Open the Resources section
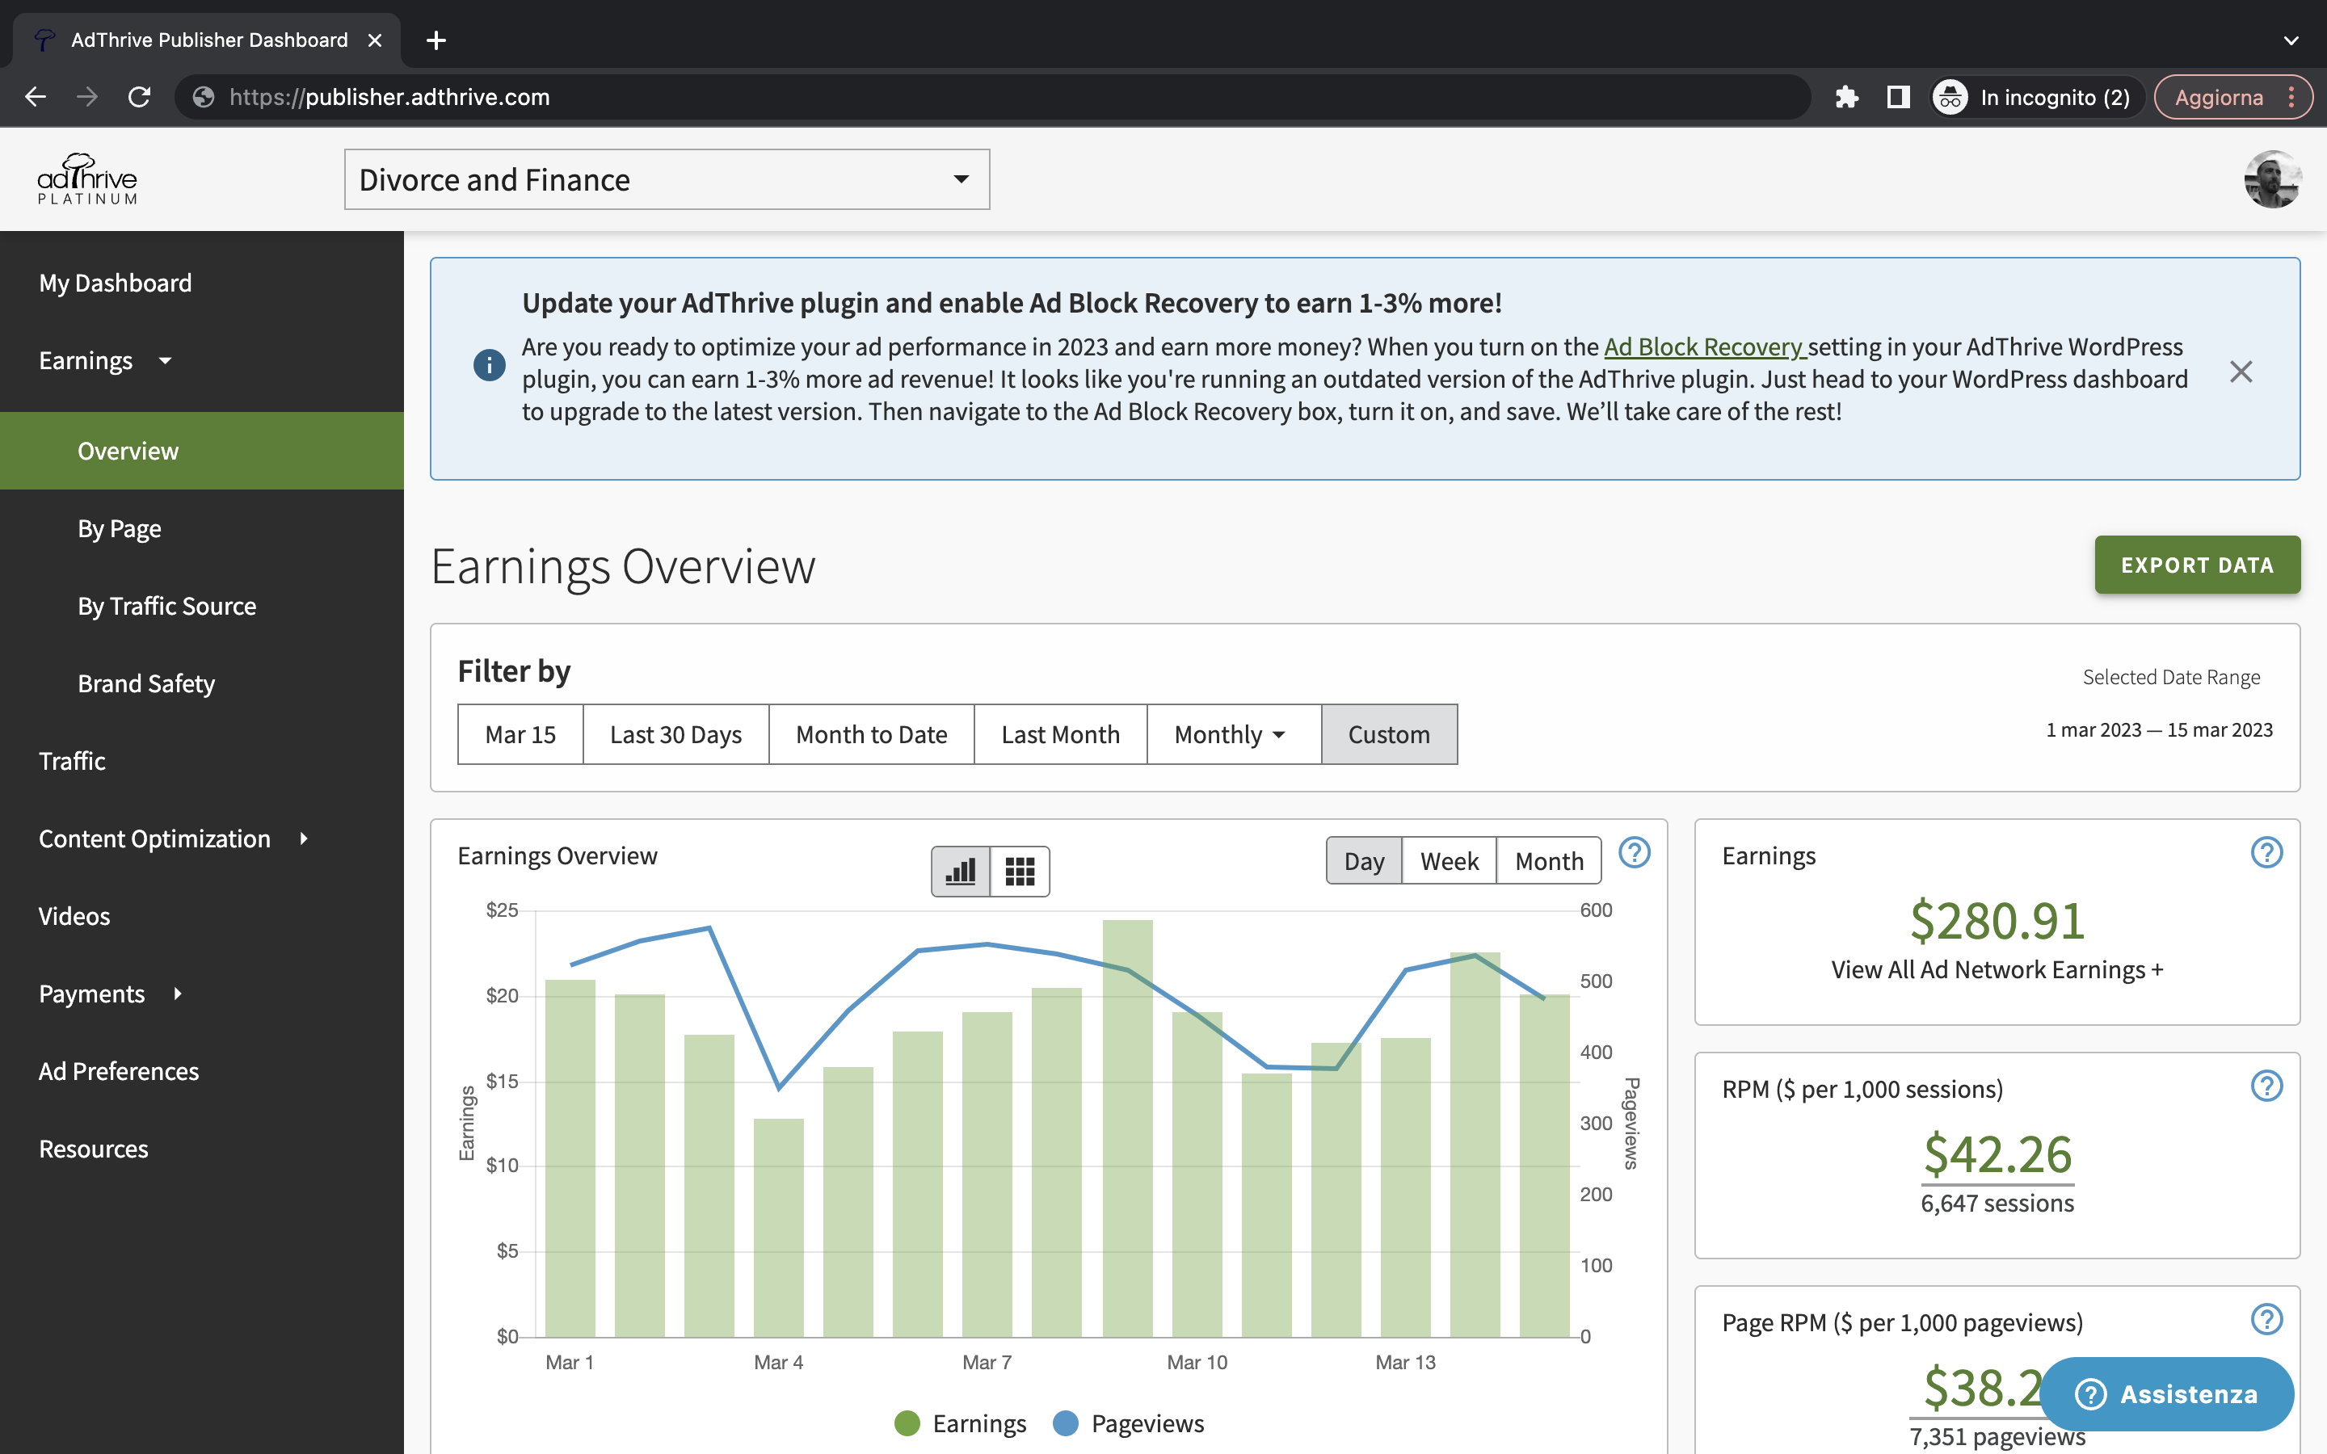Viewport: 2327px width, 1454px height. [x=93, y=1148]
